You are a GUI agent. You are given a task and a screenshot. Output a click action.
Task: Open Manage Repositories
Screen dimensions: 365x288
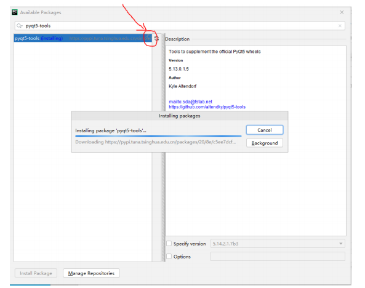pyautogui.click(x=91, y=273)
